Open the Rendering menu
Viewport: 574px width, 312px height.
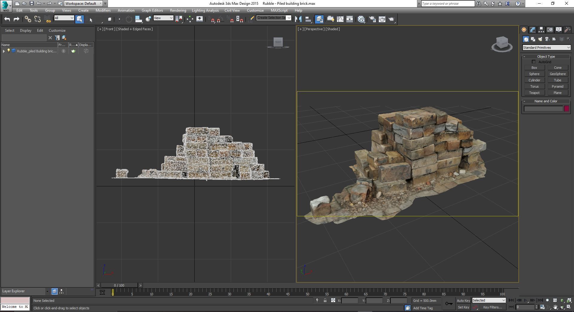click(178, 10)
